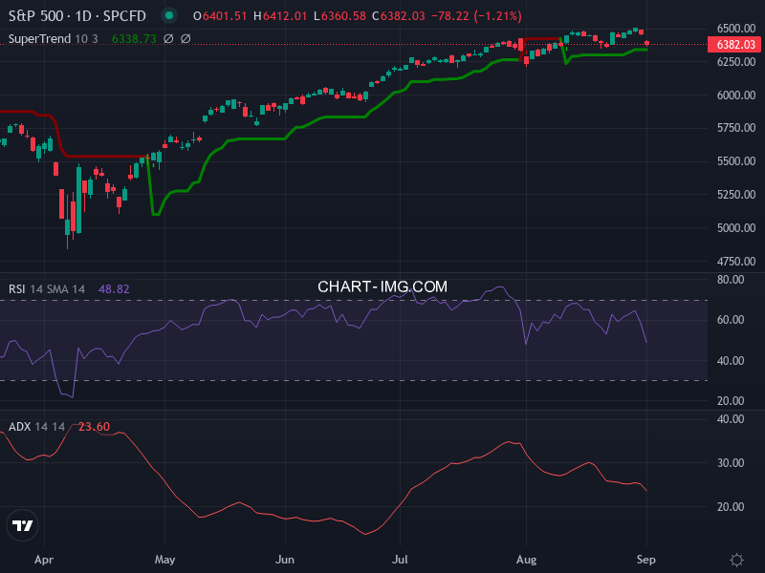Click the first SuperTrend null symbol
Image resolution: width=765 pixels, height=573 pixels.
pos(168,38)
